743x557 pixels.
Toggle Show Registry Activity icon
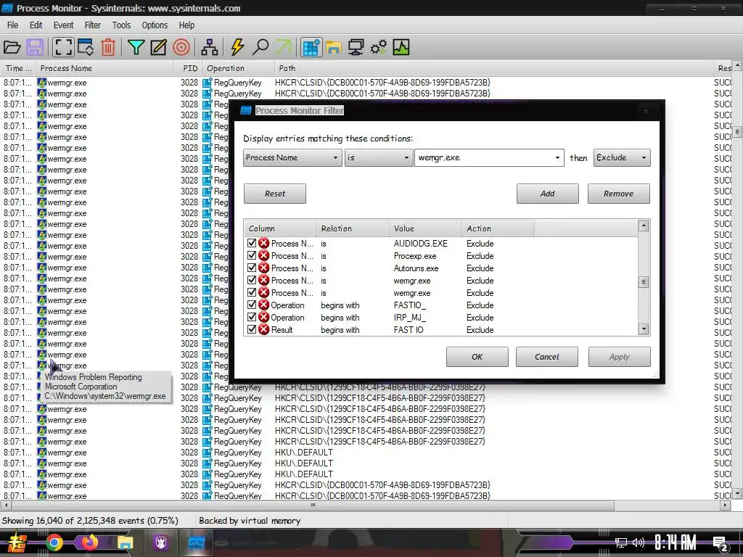(311, 47)
